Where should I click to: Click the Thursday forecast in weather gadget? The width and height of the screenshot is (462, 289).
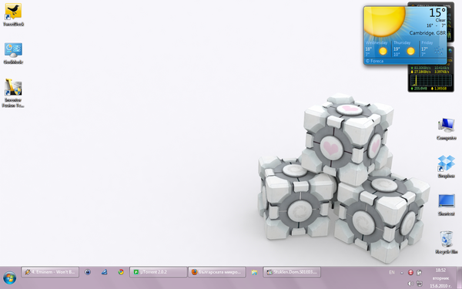pyautogui.click(x=405, y=49)
